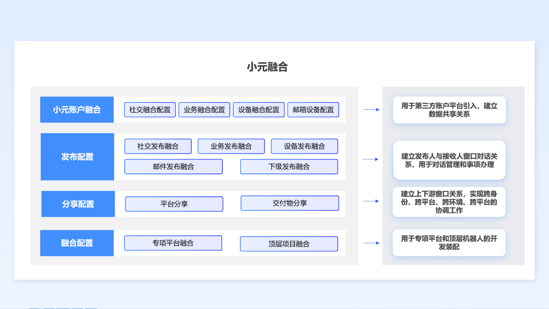Choose 业务发布融合 box
The width and height of the screenshot is (549, 309).
pyautogui.click(x=231, y=146)
